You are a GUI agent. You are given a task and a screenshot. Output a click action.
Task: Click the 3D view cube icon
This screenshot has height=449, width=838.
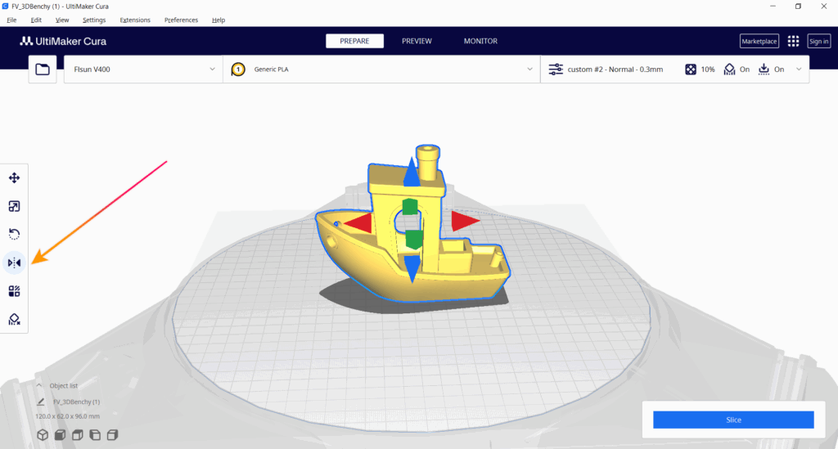click(43, 435)
